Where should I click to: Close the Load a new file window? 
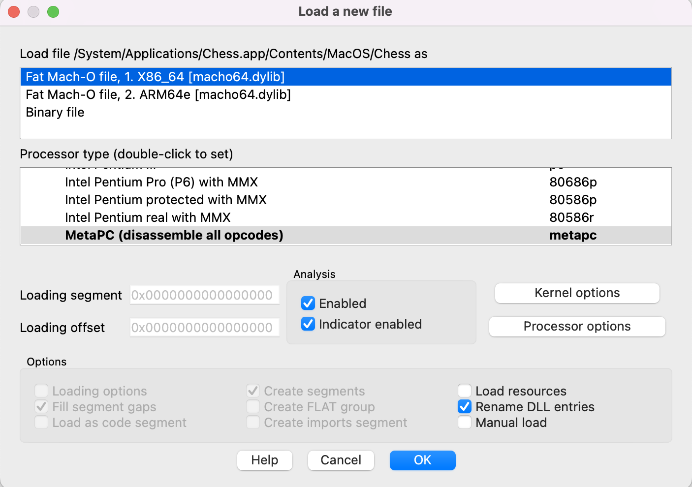pyautogui.click(x=14, y=12)
